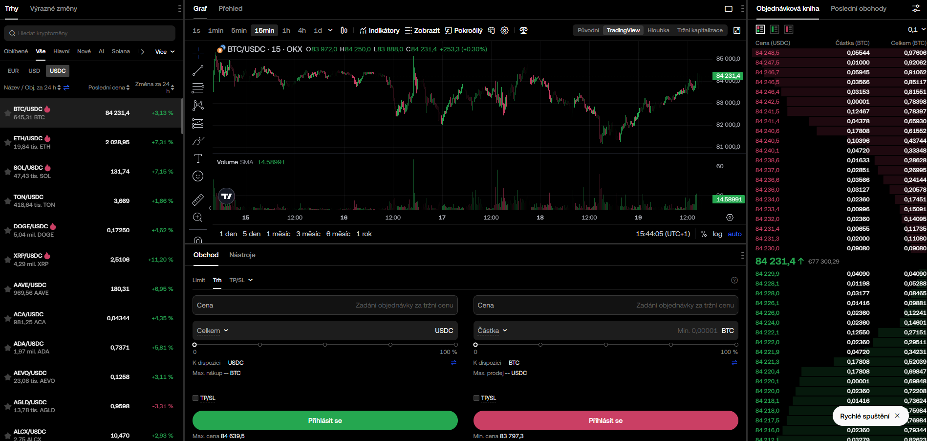Select the text annotation tool
The width and height of the screenshot is (927, 441).
pos(198,158)
